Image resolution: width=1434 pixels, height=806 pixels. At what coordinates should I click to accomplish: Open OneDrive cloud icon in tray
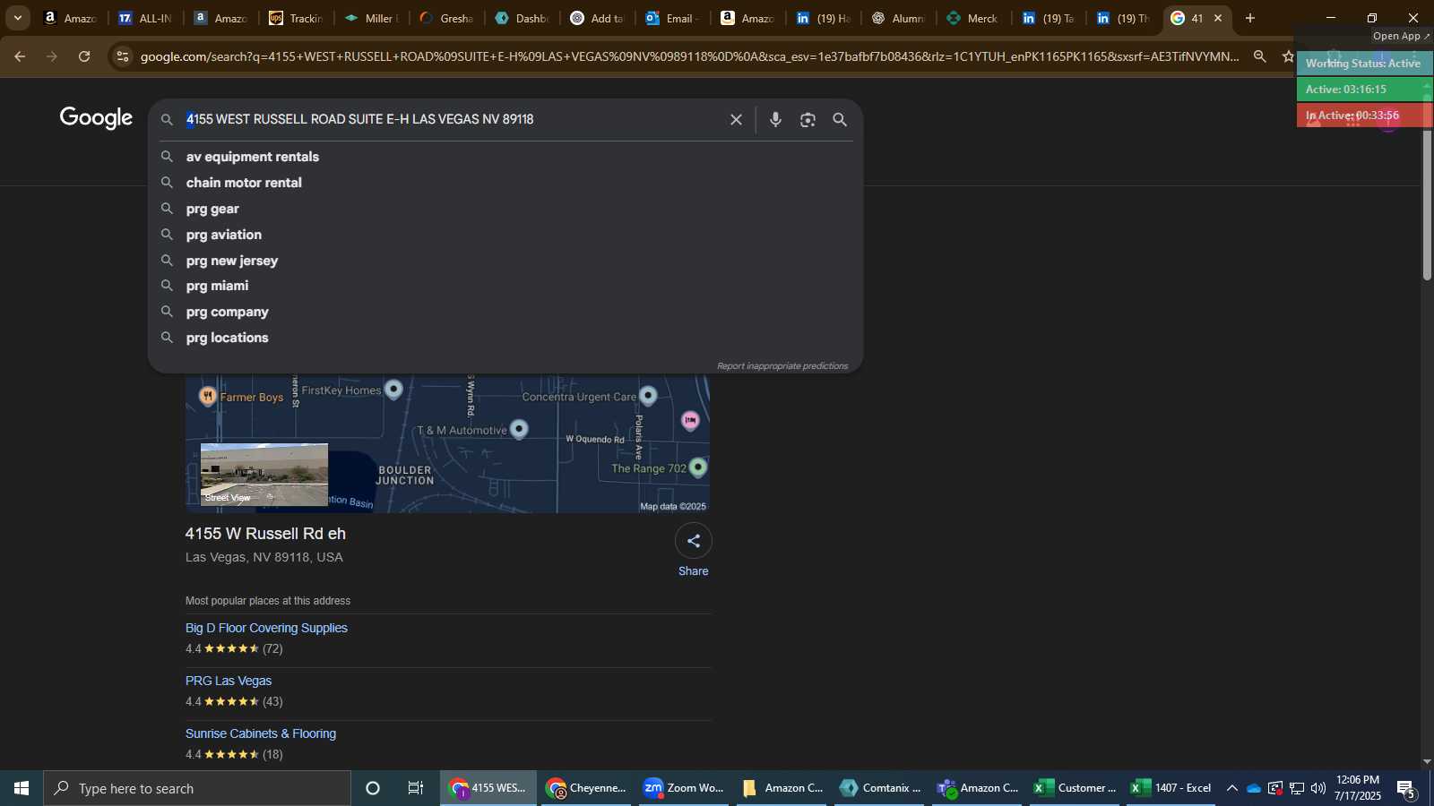1254,788
